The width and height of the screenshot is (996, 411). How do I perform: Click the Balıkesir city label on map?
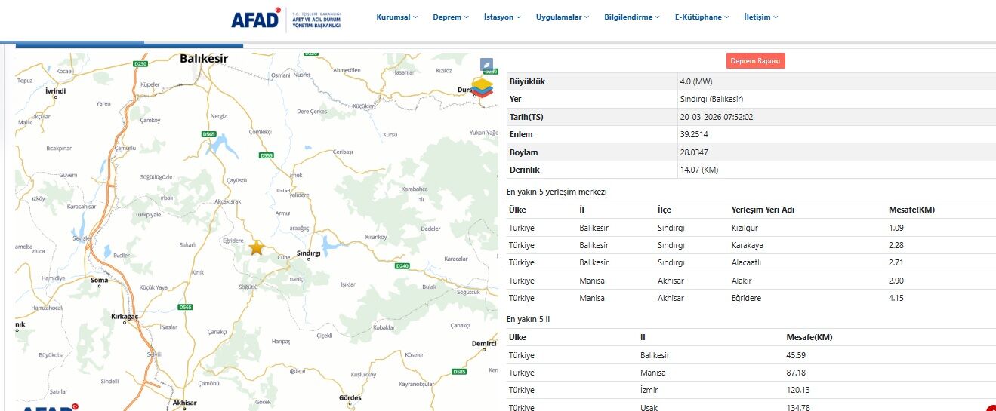point(204,58)
